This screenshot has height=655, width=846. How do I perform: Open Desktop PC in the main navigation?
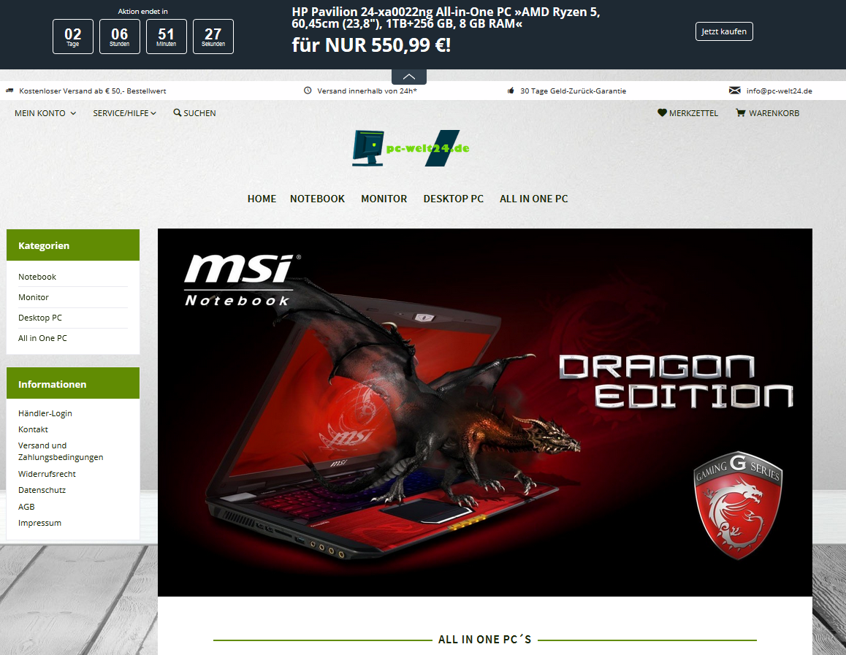coord(453,199)
